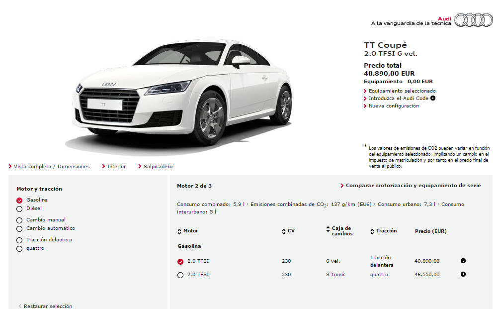Click the 'TT Coupé' model title
The height and width of the screenshot is (309, 500).
point(385,45)
